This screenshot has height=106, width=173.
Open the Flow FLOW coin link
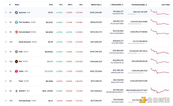click(x=24, y=81)
